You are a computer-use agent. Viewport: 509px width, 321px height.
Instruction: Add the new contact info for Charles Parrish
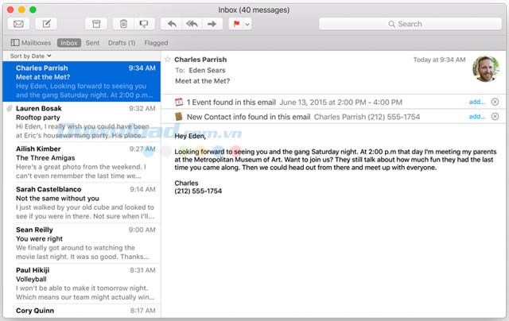pos(477,117)
